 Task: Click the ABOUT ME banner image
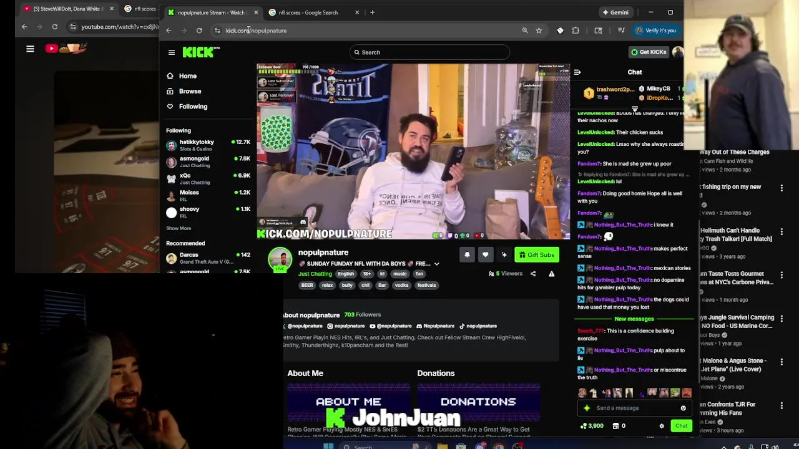[348, 403]
